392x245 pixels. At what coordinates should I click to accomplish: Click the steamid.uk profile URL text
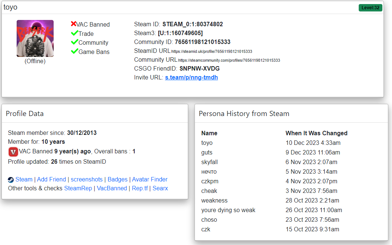click(x=212, y=51)
